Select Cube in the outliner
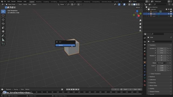173x97 pixels. [154, 14]
